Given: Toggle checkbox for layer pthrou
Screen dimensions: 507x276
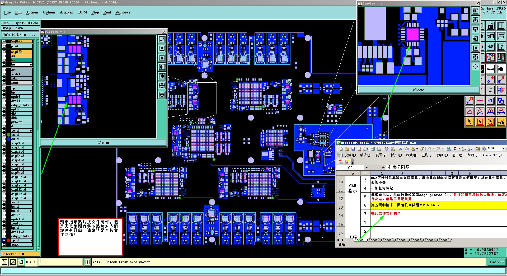Looking at the screenshot, I should (x=4, y=122).
